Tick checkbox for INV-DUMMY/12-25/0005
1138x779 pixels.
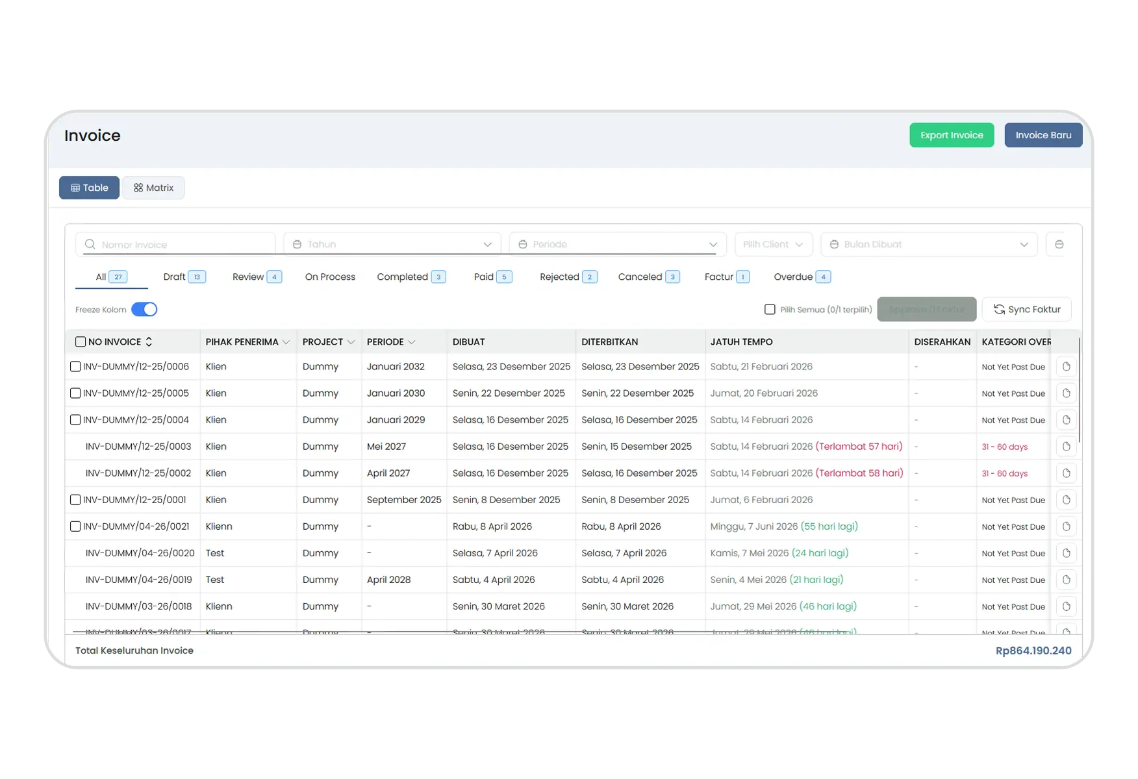pyautogui.click(x=75, y=393)
